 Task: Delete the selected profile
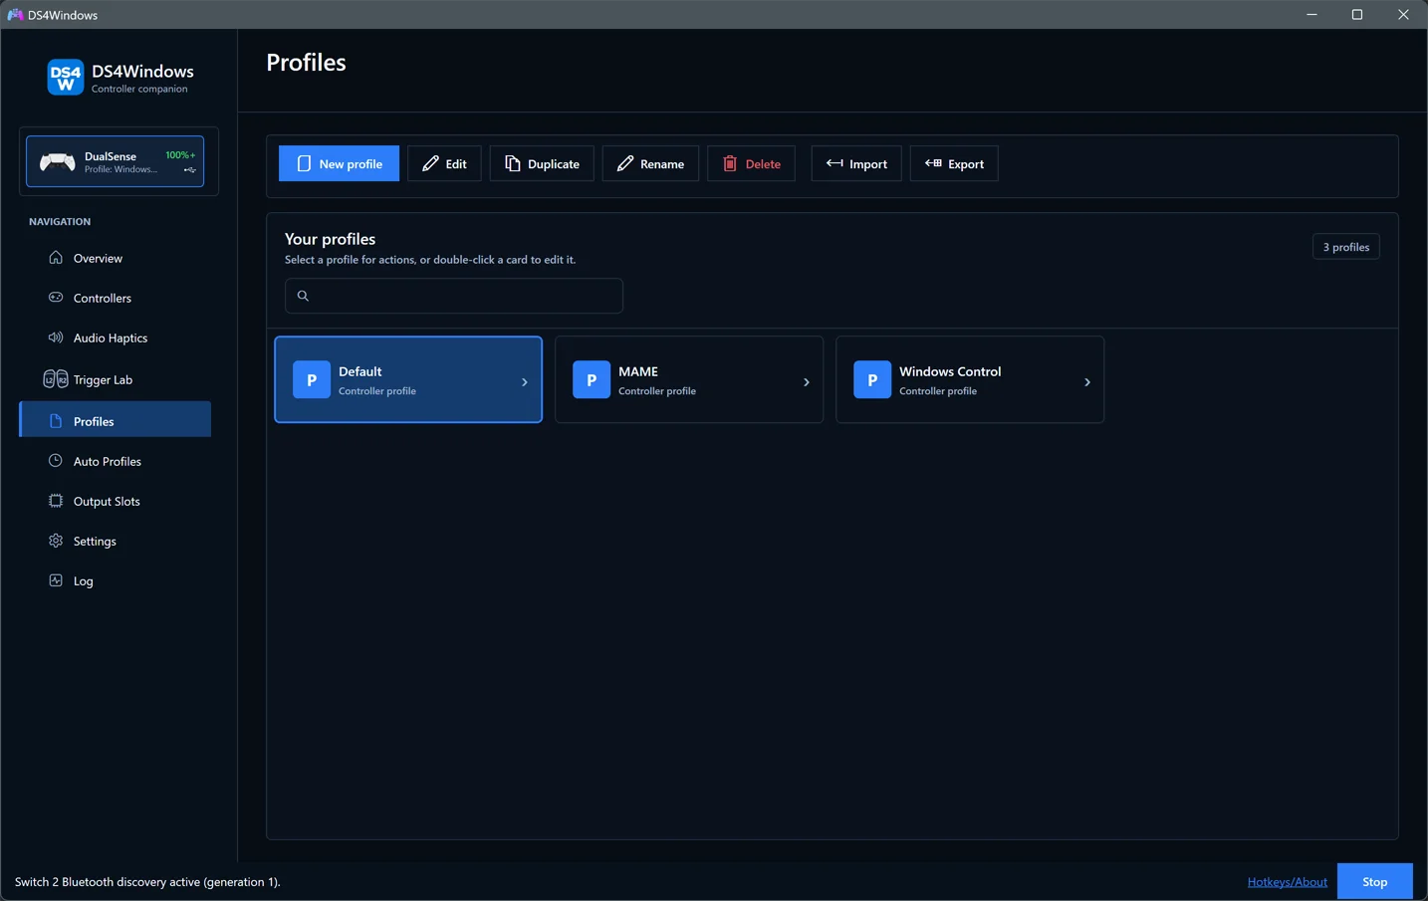[x=752, y=163]
